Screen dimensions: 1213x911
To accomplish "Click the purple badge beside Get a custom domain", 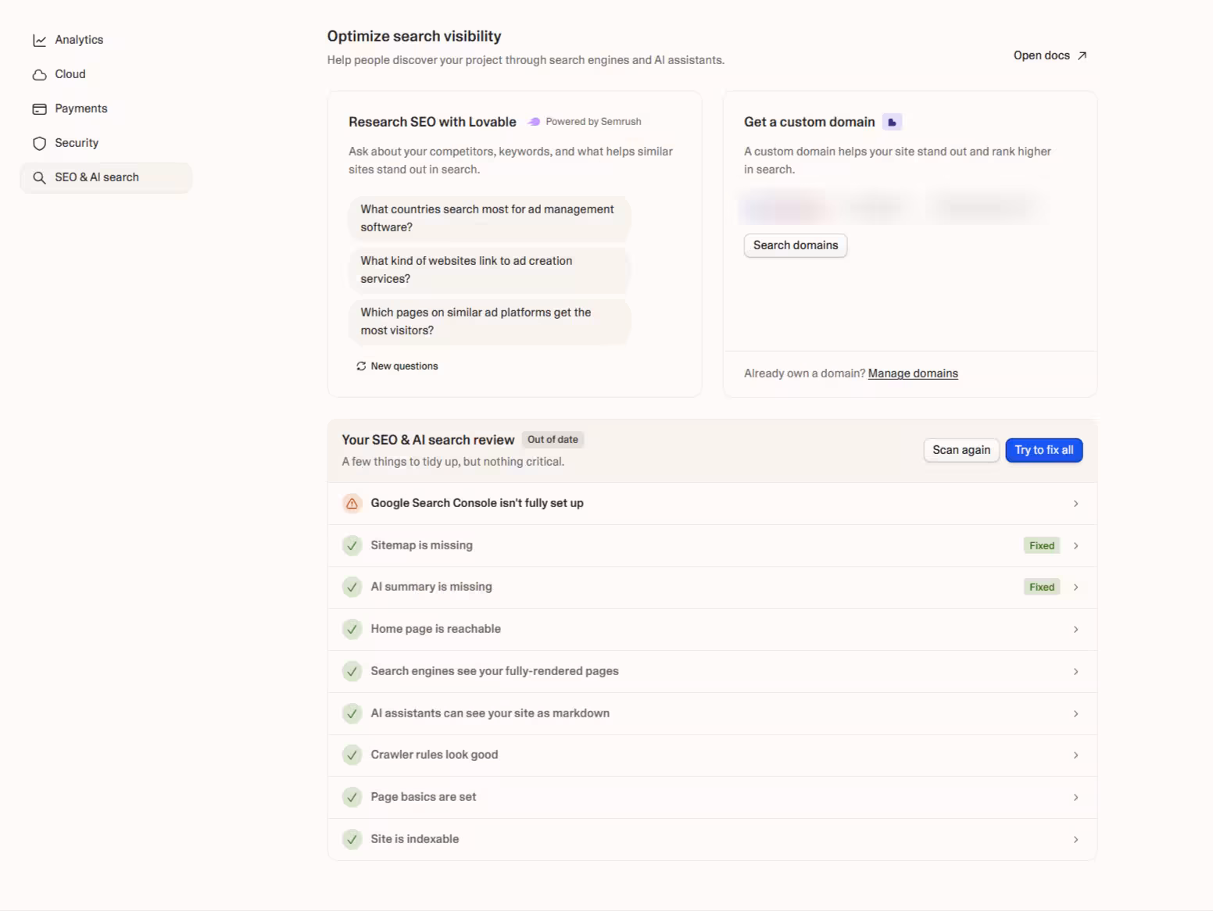I will click(892, 122).
